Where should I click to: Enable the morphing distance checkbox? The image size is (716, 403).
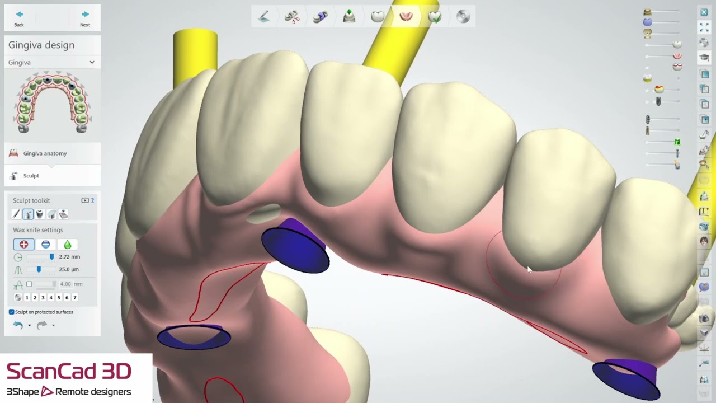click(x=29, y=284)
